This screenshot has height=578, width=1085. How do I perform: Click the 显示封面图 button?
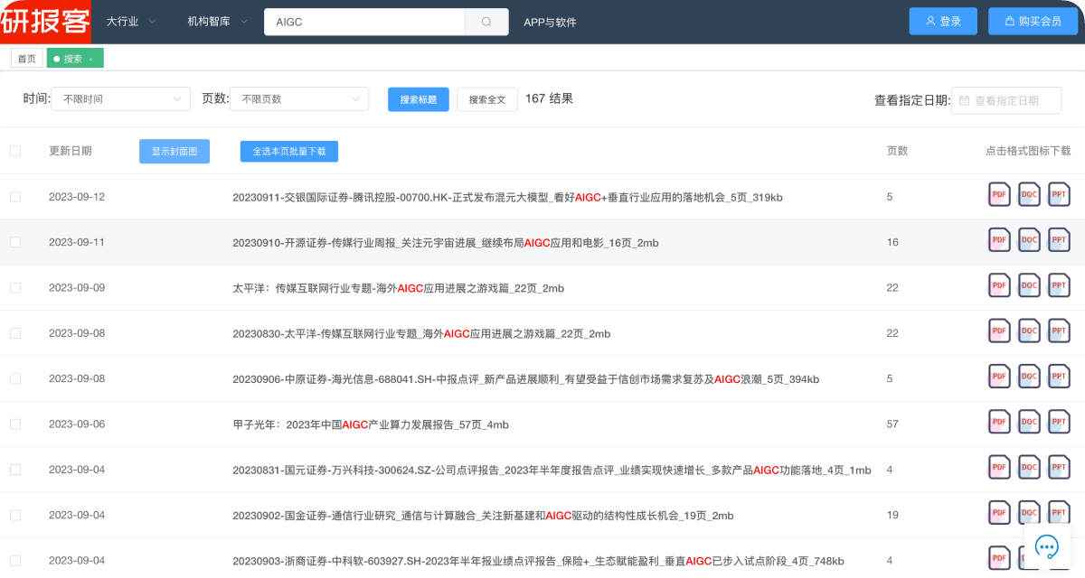(x=175, y=152)
